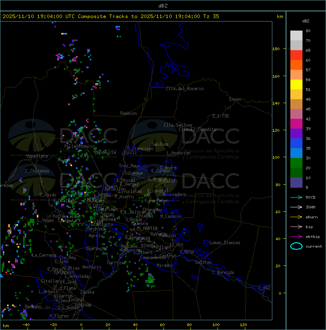The height and width of the screenshot is (330, 326).
Task: Pick the purple 36-39 dBZ swatch
Action: pyautogui.click(x=296, y=133)
